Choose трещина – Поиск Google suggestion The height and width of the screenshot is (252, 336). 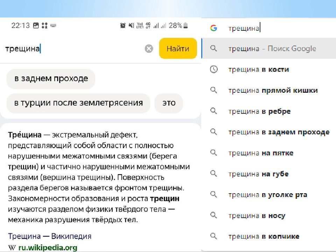point(269,48)
